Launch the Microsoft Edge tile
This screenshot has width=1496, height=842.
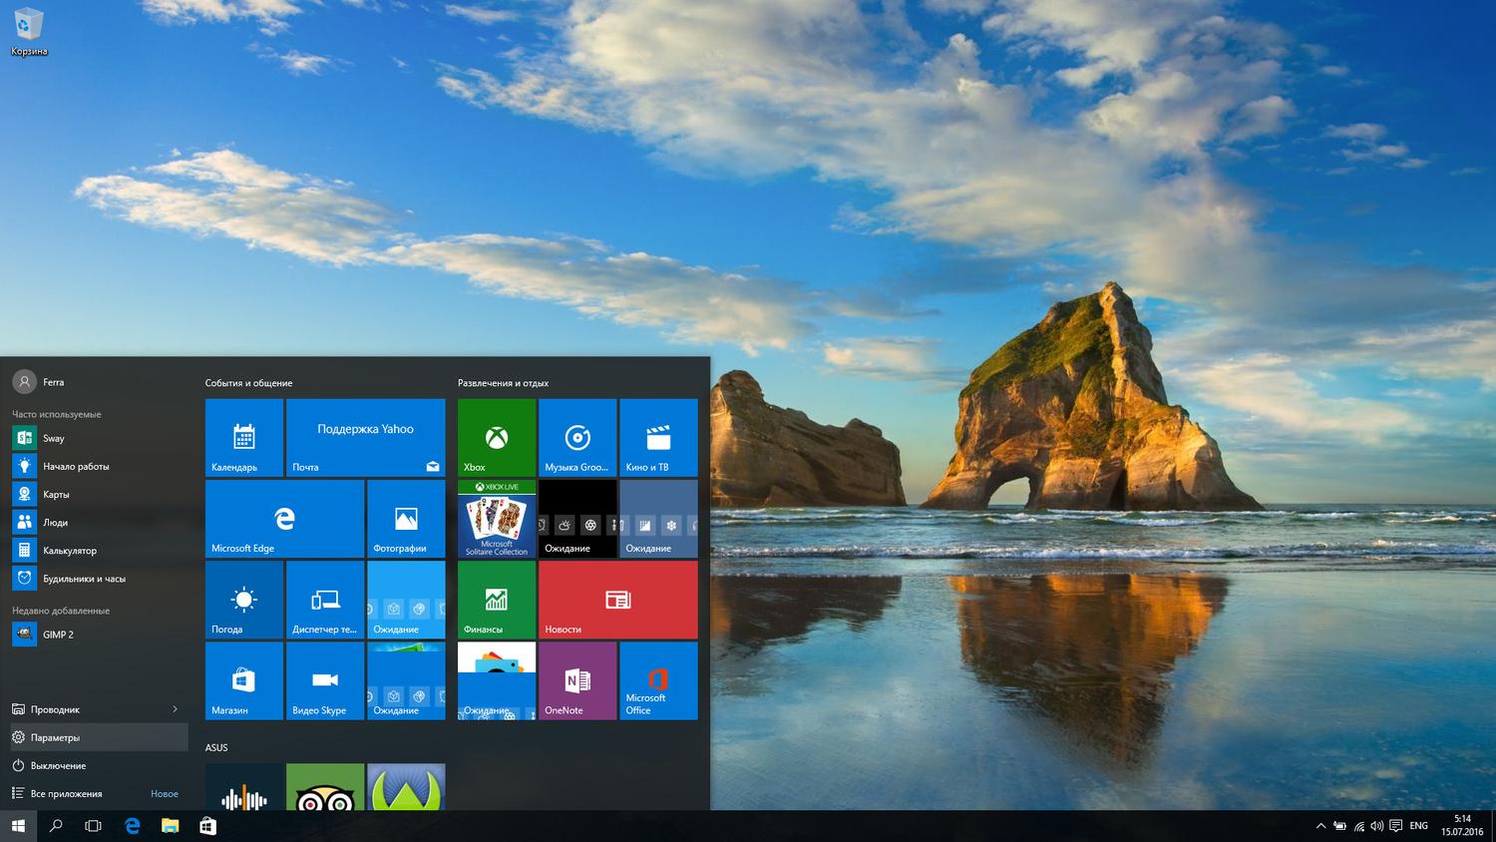coord(284,519)
